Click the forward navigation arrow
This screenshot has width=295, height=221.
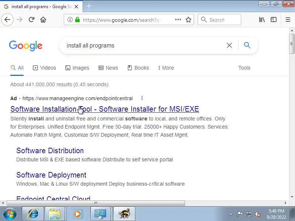click(20, 20)
